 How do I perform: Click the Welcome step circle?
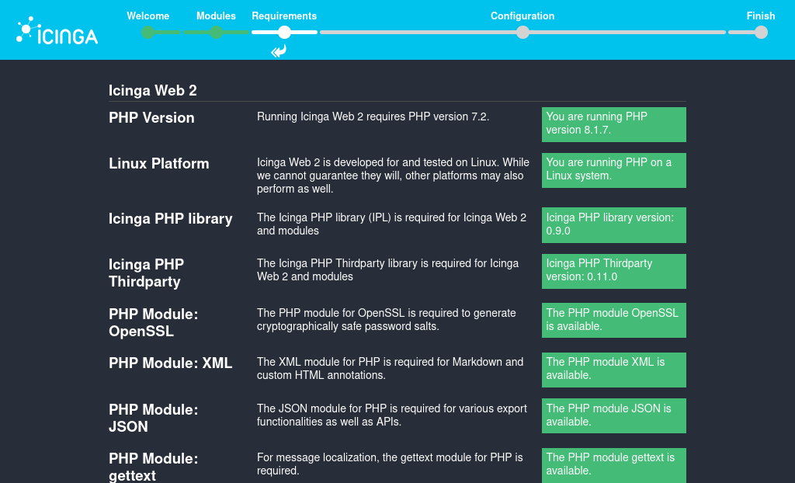coord(148,33)
